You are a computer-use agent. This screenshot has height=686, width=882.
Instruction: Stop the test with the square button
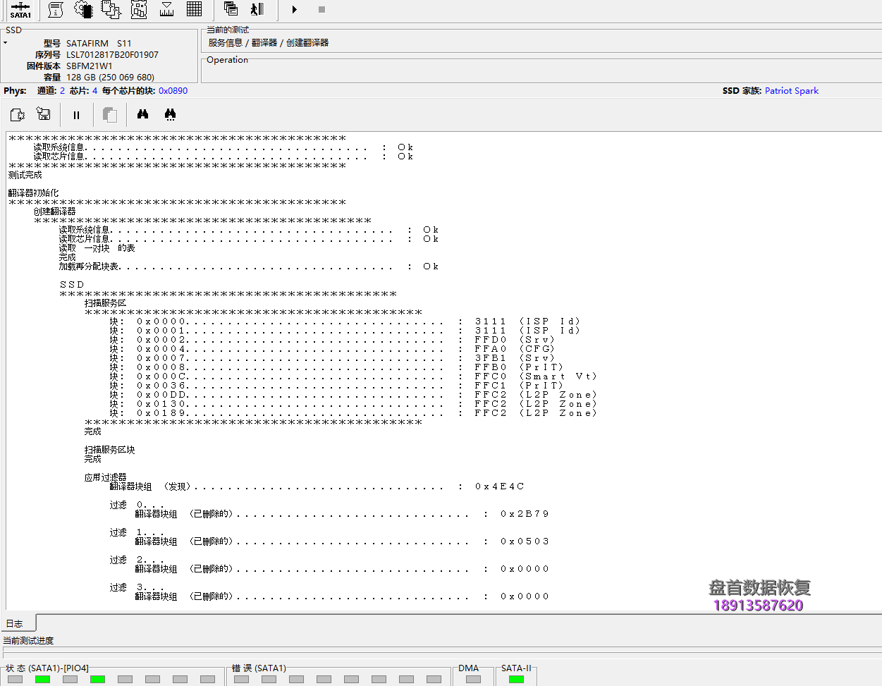321,10
